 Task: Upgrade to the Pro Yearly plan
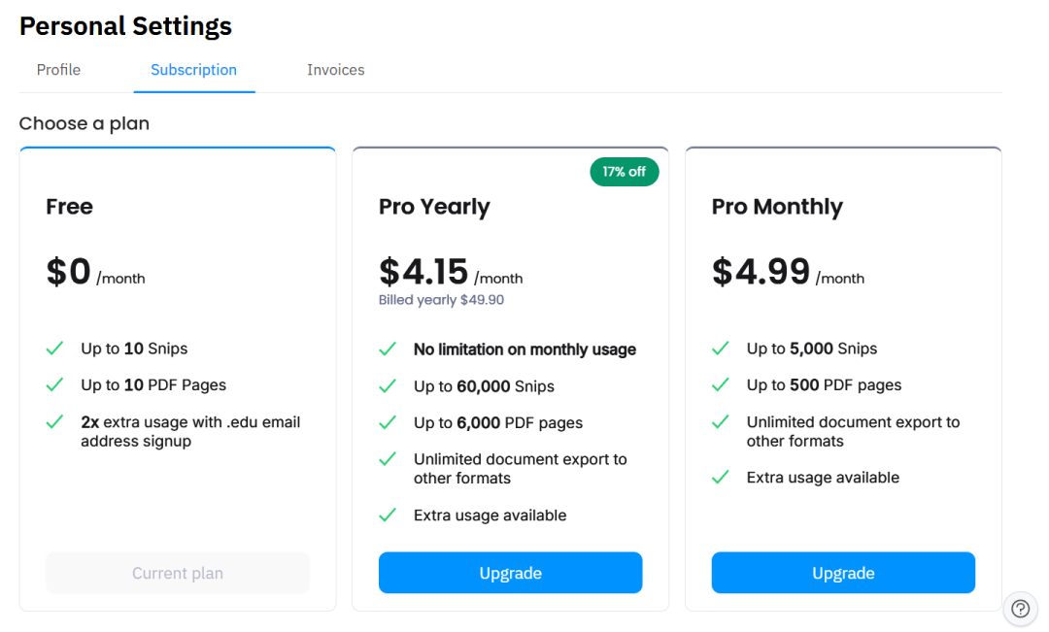510,573
